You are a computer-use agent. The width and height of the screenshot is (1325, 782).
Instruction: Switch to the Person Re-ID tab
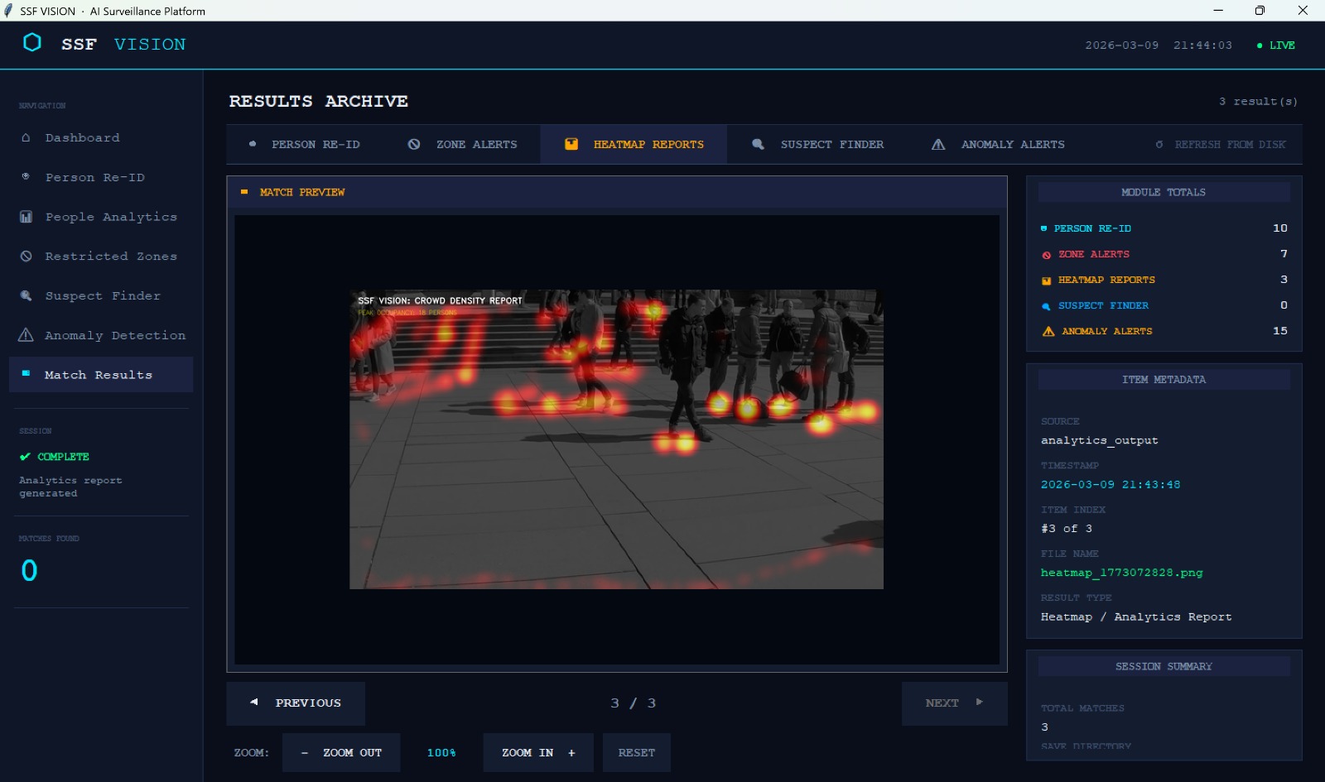(x=305, y=144)
